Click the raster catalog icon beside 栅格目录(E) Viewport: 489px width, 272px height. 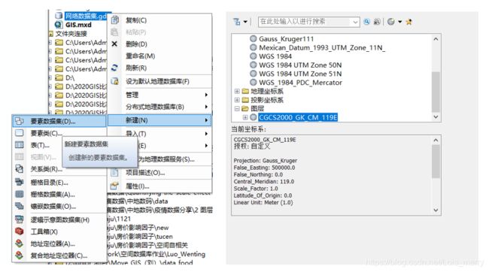20,182
